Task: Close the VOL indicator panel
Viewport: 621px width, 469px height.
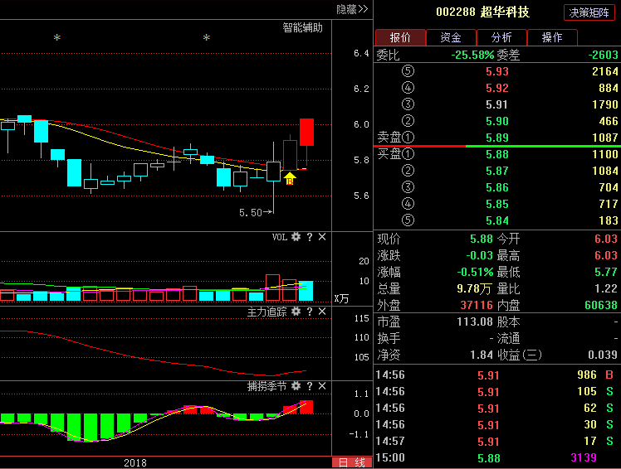Action: [322, 237]
